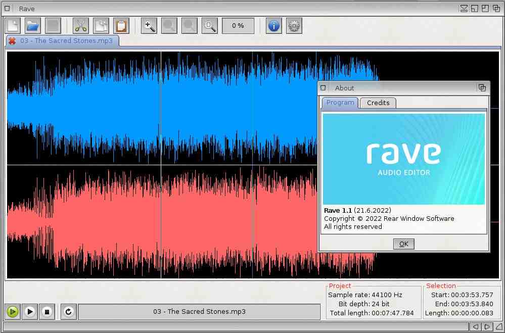Viewport: 505px width, 333px height.
Task: Select the Program tab in About
Action: [340, 103]
